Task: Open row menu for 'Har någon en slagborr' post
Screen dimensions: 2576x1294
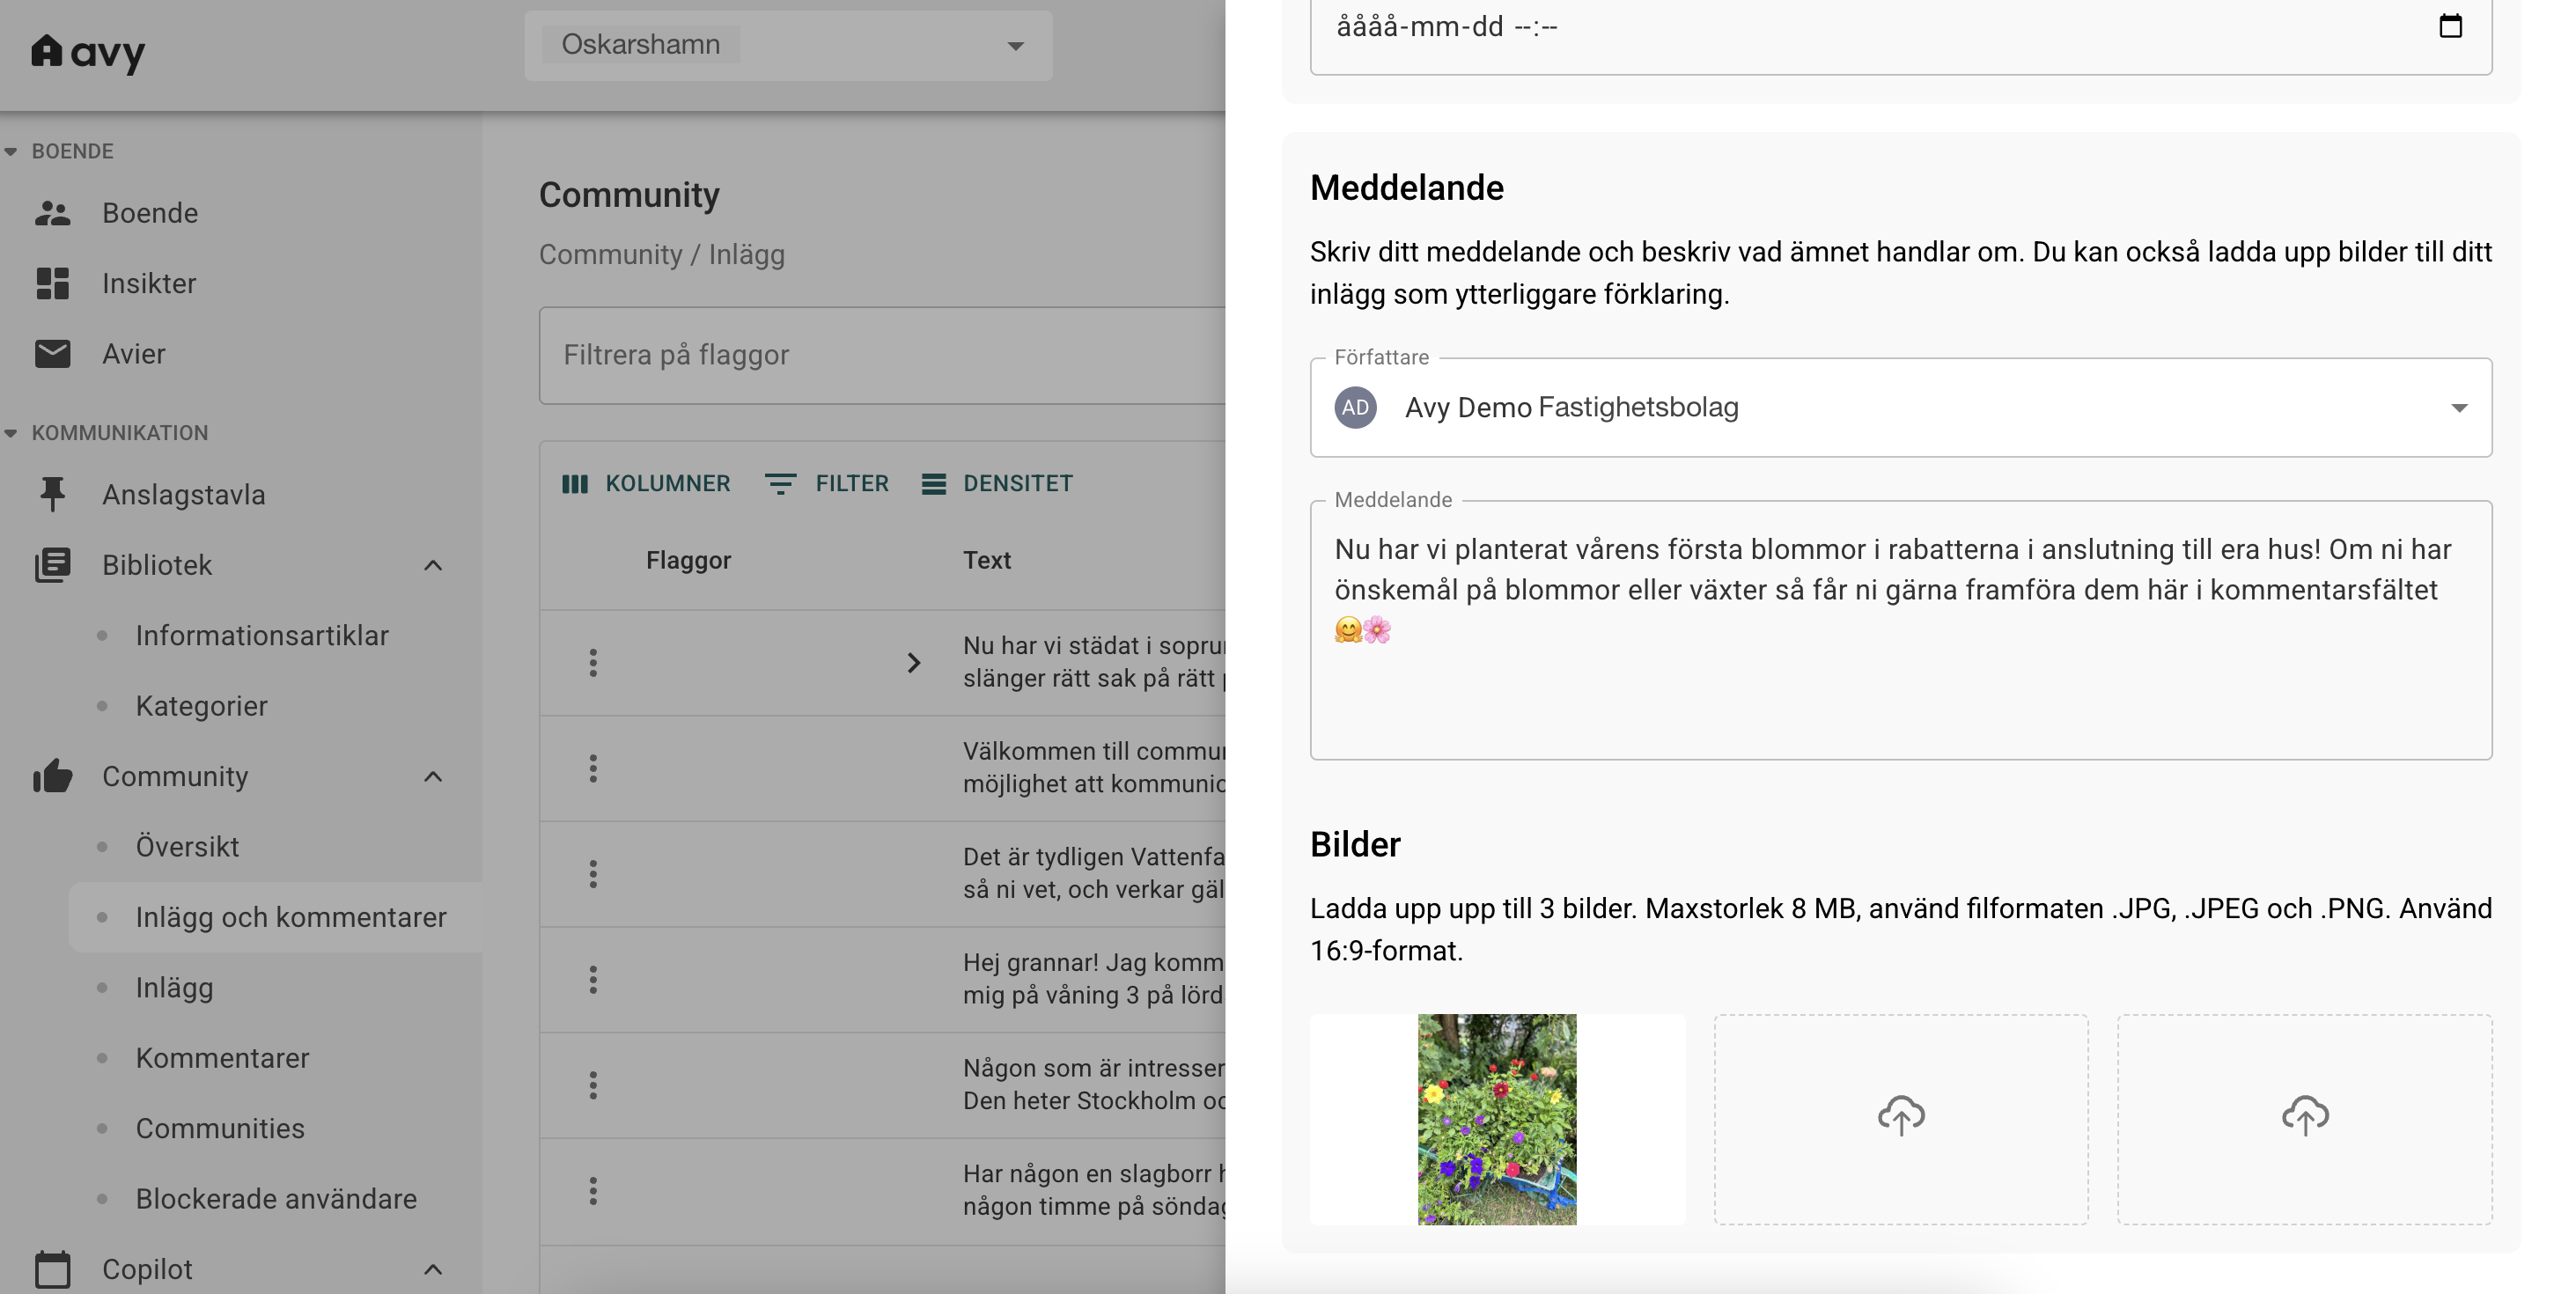Action: (x=593, y=1191)
